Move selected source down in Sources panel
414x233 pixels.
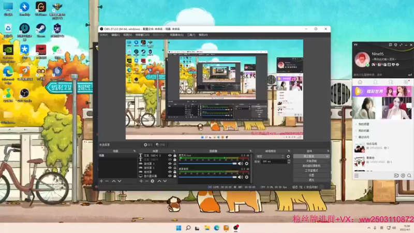[165, 181]
